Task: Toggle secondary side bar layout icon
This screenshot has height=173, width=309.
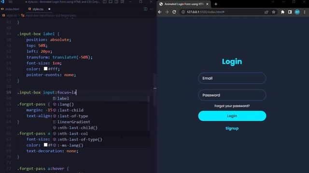Action: (x=116, y=2)
